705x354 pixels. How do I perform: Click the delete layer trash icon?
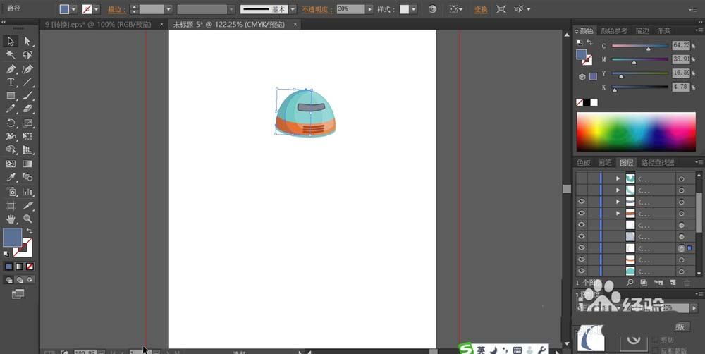pyautogui.click(x=687, y=282)
